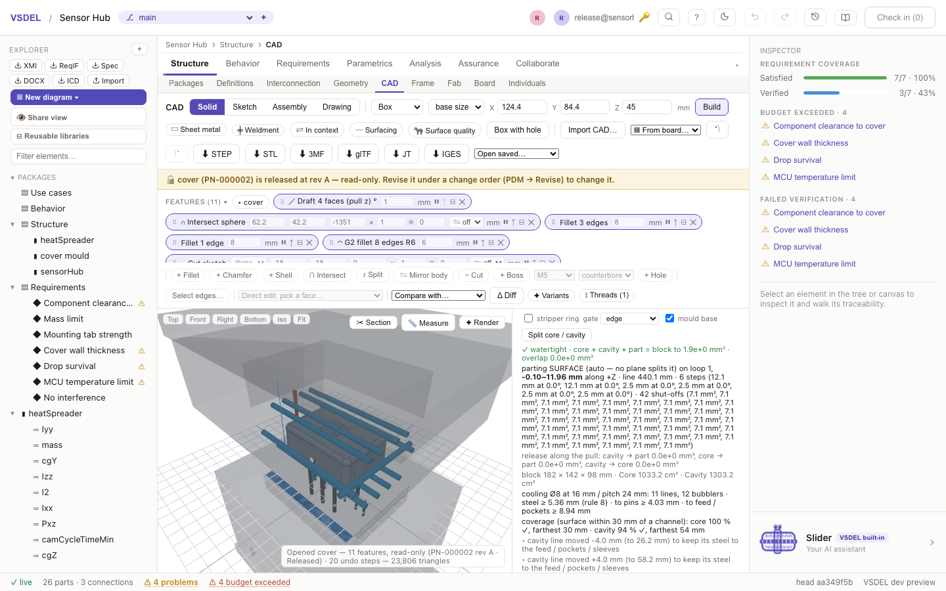
Task: Click the key icon next to the account
Action: (x=644, y=18)
